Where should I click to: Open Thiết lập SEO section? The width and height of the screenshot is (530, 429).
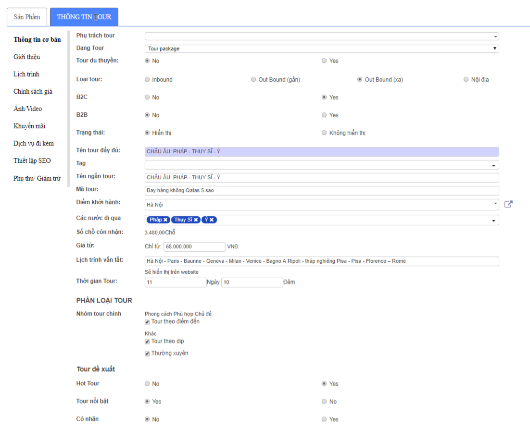[x=32, y=160]
